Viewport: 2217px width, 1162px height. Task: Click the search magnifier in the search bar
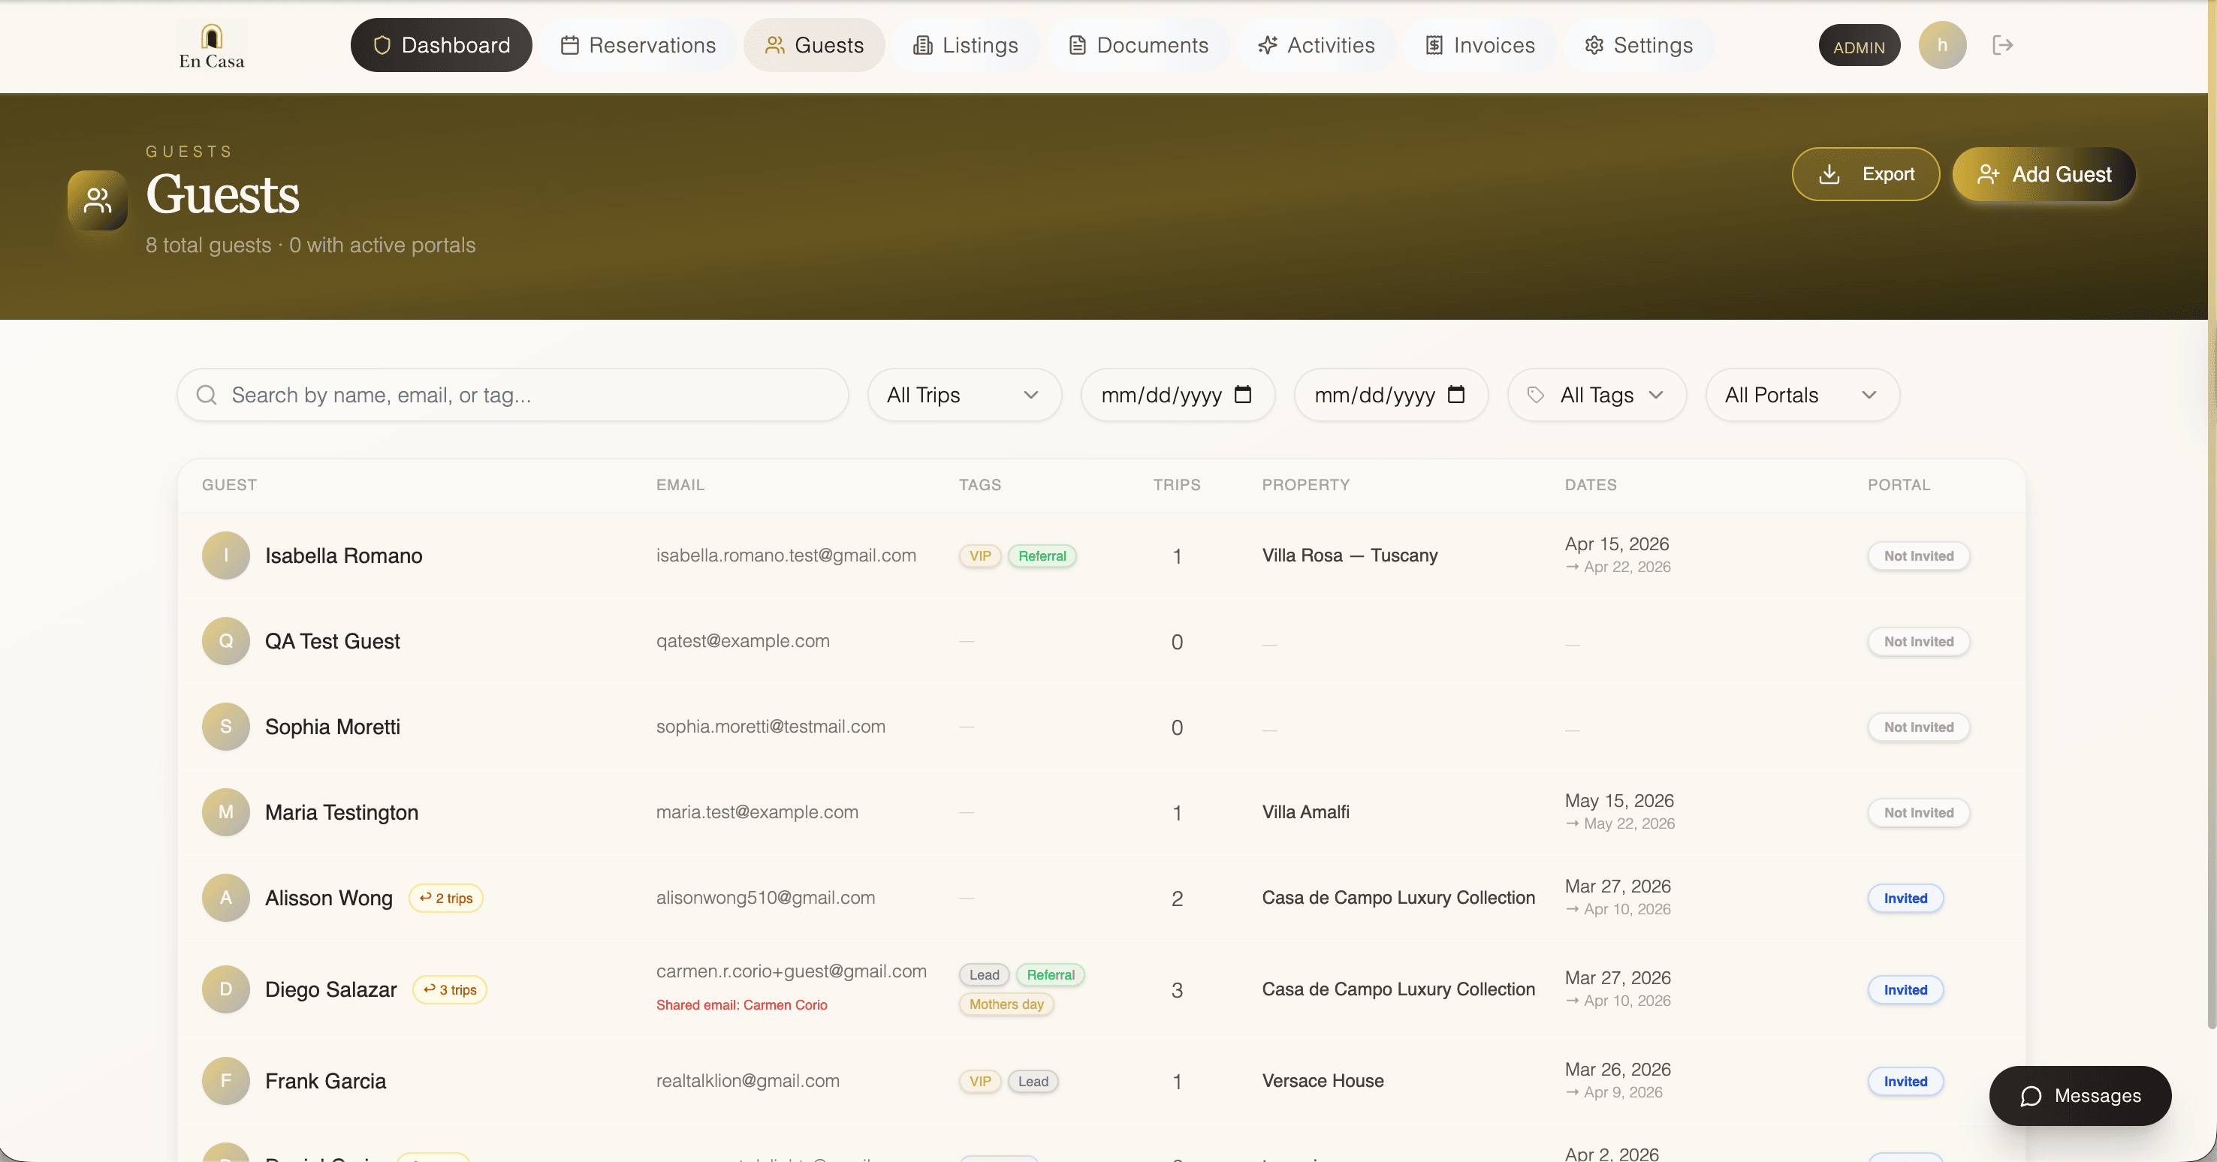tap(207, 395)
